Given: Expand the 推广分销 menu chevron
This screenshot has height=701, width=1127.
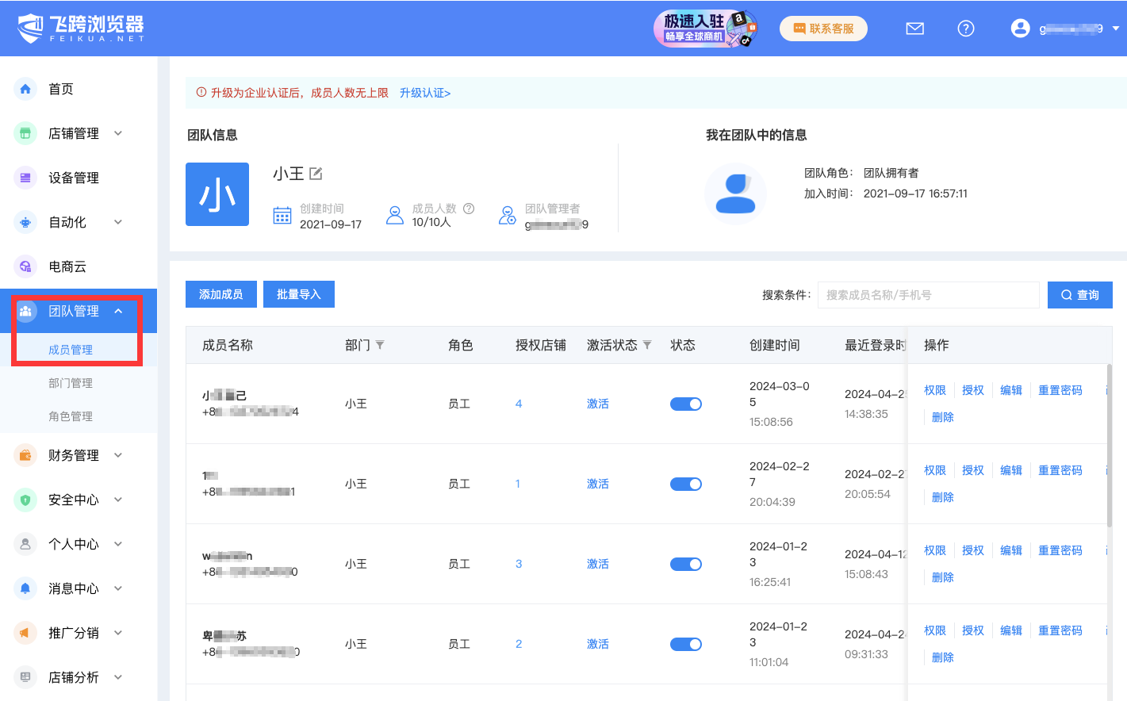Looking at the screenshot, I should [x=118, y=633].
